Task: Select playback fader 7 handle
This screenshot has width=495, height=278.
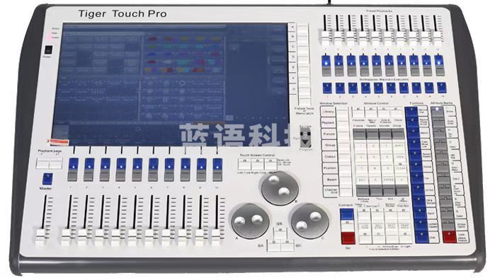Action: pos(166,237)
